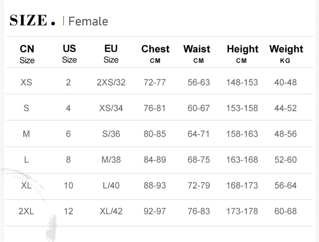Select the M/38 EU size cell
319x242 pixels.
click(x=111, y=160)
